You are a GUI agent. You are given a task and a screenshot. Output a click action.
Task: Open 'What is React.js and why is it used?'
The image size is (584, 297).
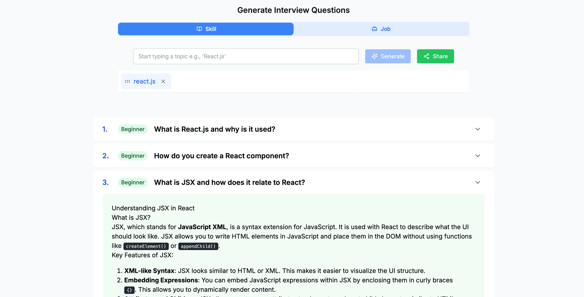coord(214,129)
